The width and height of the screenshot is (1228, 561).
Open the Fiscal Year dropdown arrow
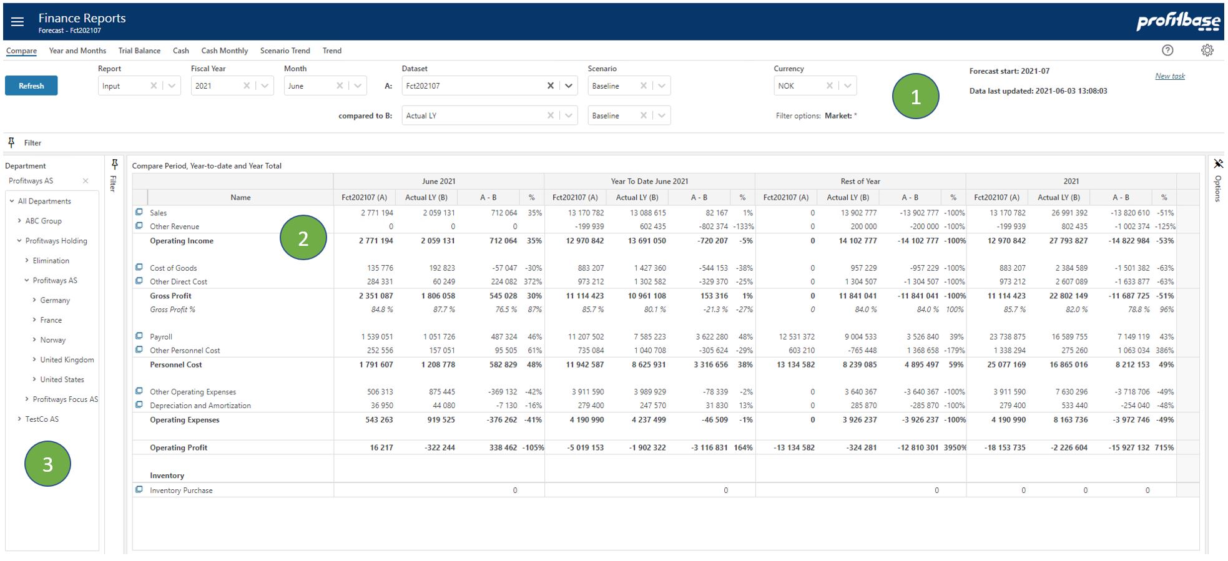click(265, 85)
